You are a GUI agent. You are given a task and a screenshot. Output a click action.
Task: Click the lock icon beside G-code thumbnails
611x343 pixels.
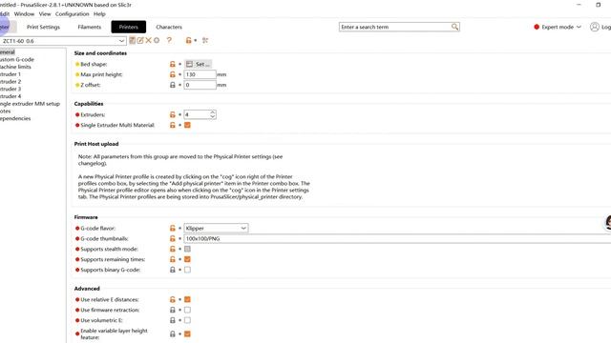coord(173,239)
